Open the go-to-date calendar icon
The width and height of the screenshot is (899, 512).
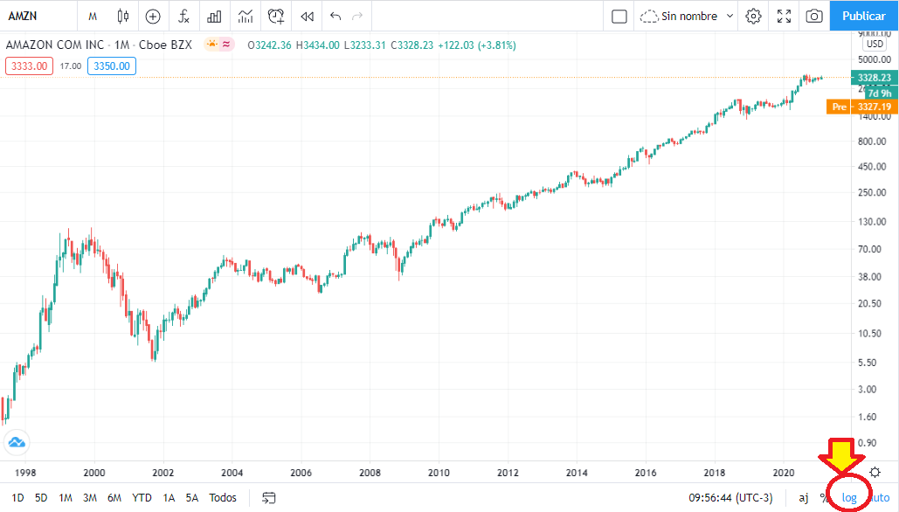click(x=269, y=498)
